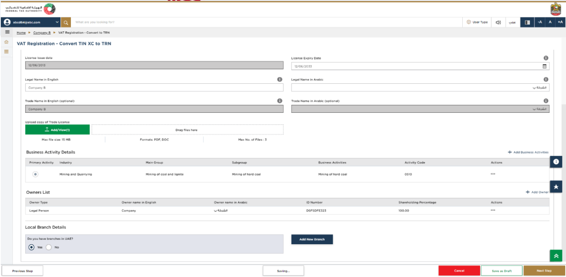This screenshot has width=566, height=277.
Task: Click the user profile avatar icon
Action: point(7,22)
